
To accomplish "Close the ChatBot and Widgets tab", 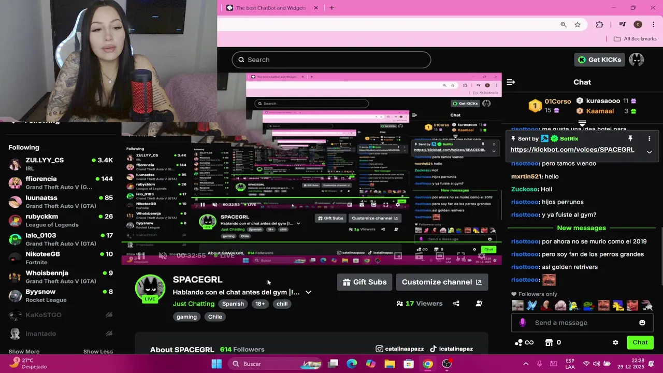I will 316,8.
